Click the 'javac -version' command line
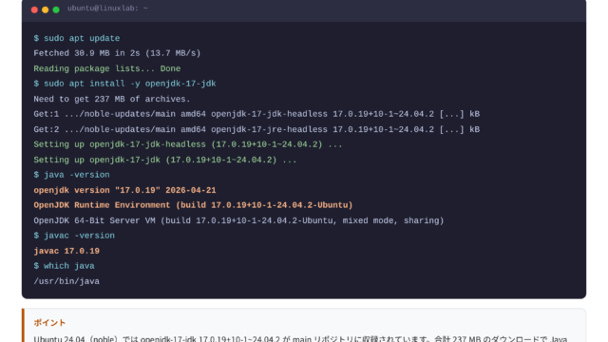 point(74,236)
